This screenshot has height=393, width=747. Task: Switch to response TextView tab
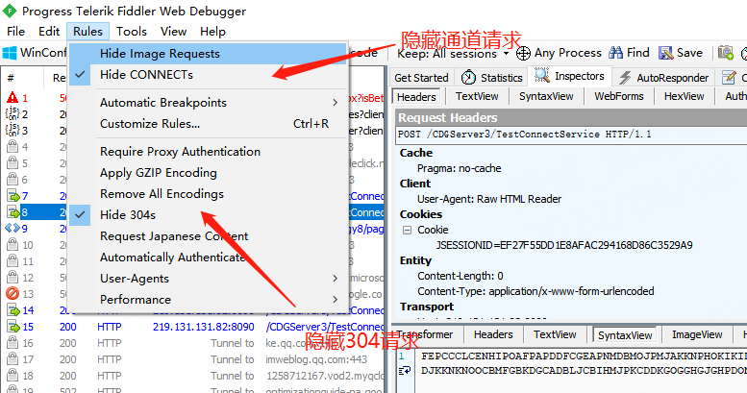pyautogui.click(x=555, y=335)
